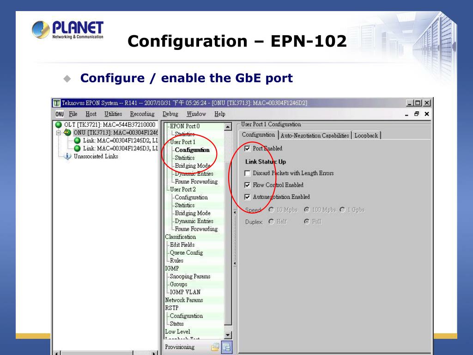The width and height of the screenshot is (473, 355).
Task: Open Queue Config item
Action: coord(186,253)
